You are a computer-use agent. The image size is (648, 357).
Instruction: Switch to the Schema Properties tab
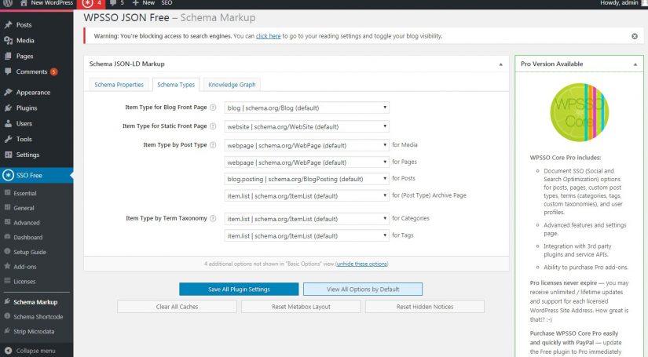click(119, 85)
